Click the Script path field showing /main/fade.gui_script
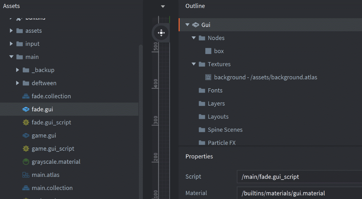This screenshot has width=362, height=199. click(299, 177)
